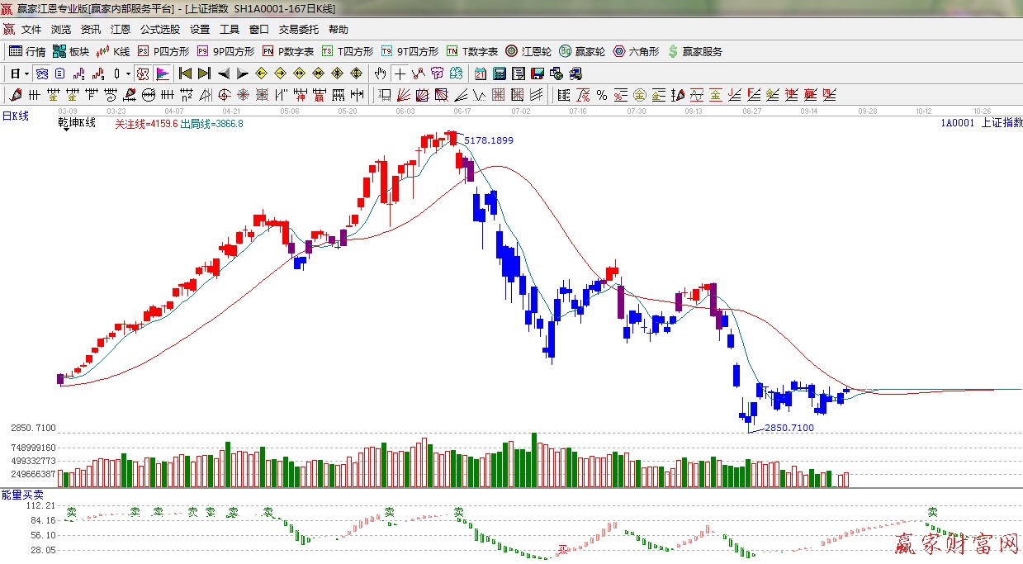Expand the 乾坤K线 indicator triangle
Viewport: 1023px width, 564px height.
tap(64, 129)
